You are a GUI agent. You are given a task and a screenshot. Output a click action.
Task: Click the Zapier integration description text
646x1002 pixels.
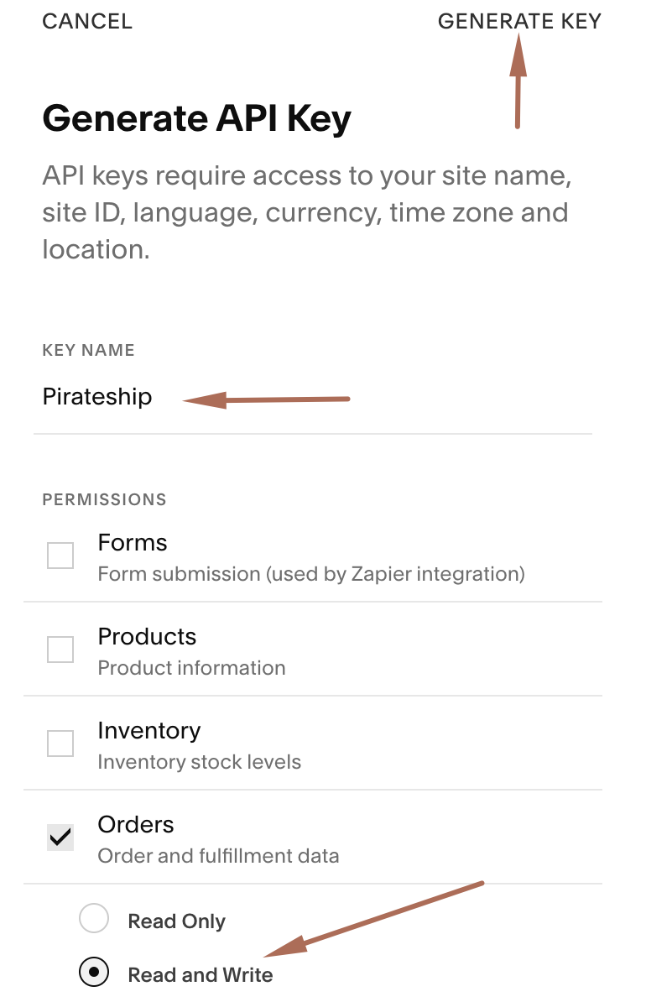(x=311, y=575)
